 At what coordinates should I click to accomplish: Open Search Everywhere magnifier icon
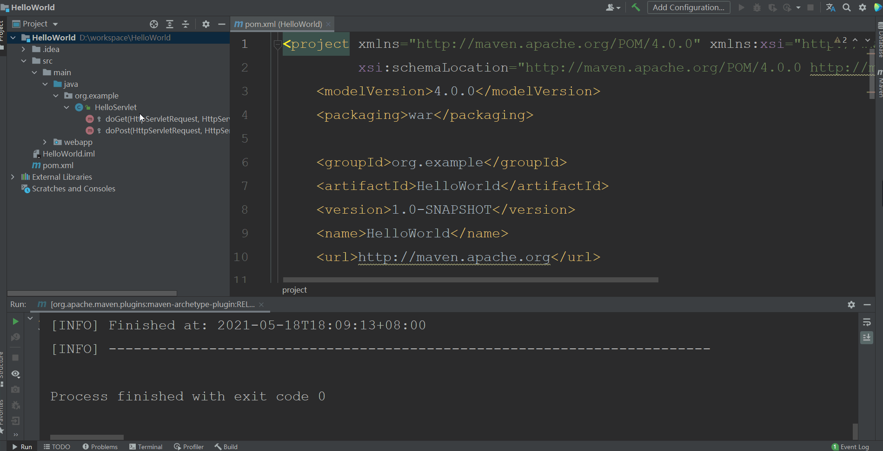847,7
